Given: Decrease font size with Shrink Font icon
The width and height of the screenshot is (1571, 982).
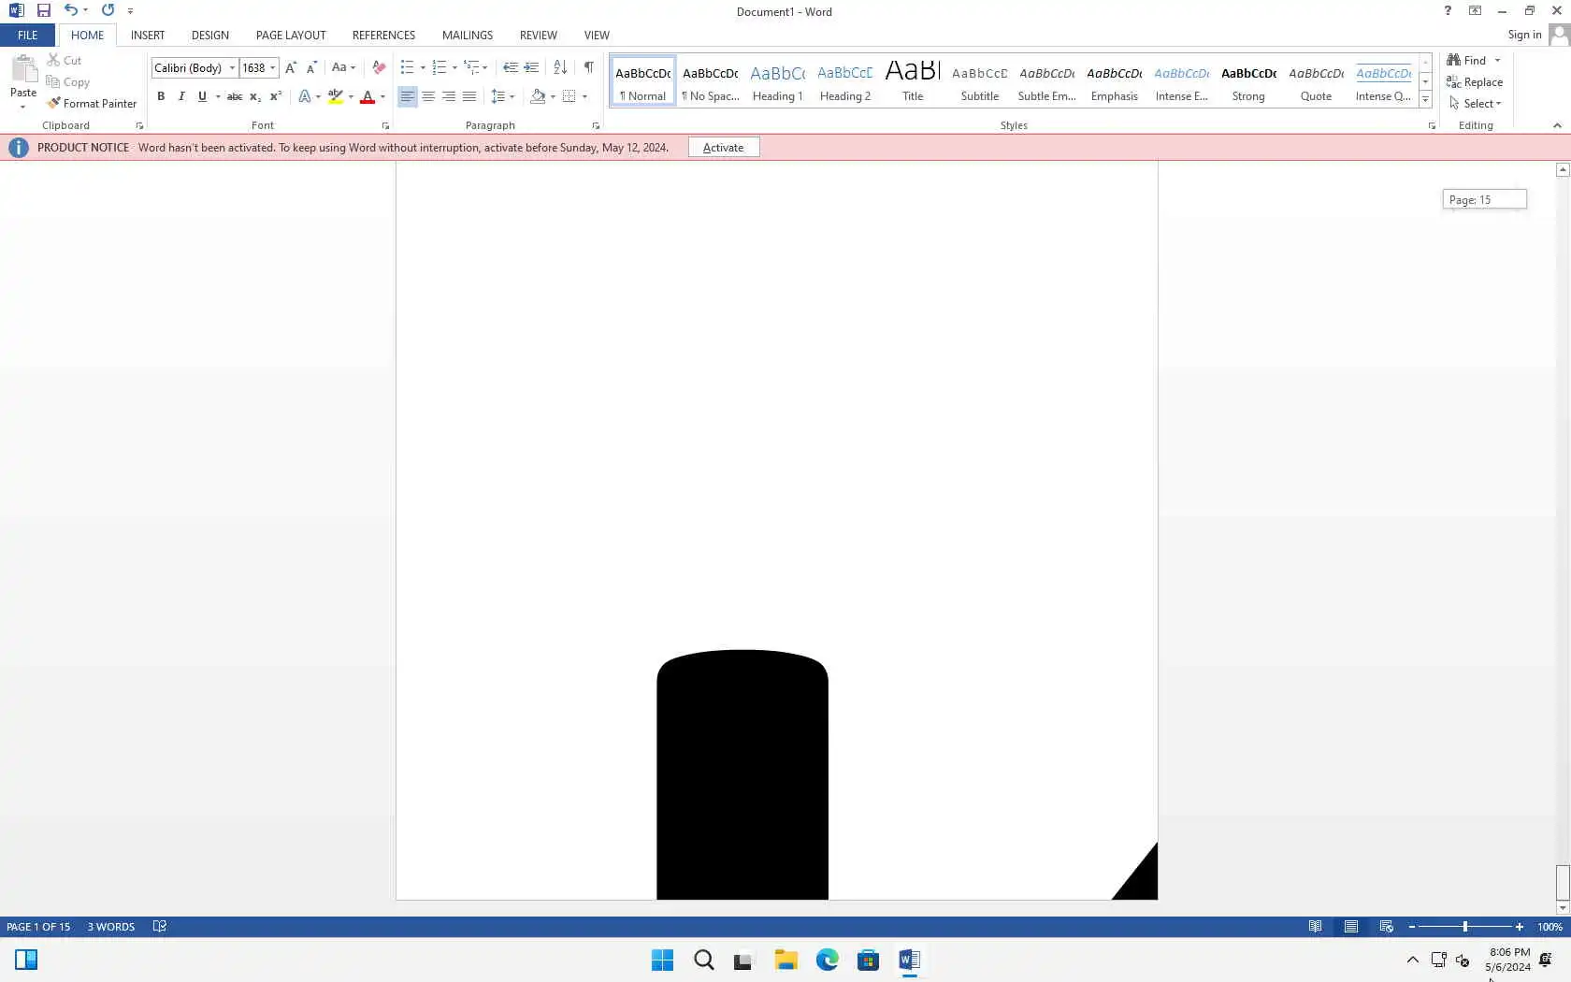Looking at the screenshot, I should 311,67.
